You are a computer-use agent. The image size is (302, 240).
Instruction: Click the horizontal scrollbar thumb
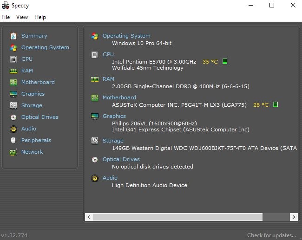[x=177, y=217]
